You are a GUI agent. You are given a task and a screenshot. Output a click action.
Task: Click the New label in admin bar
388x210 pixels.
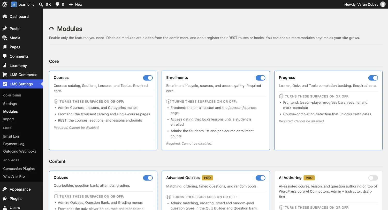(x=79, y=4)
